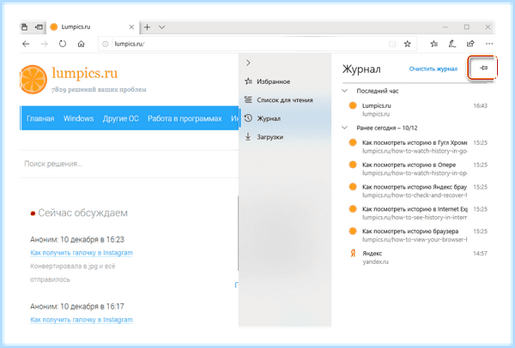Show tabs you've set aside
This screenshot has width=515, height=348.
tap(25, 27)
